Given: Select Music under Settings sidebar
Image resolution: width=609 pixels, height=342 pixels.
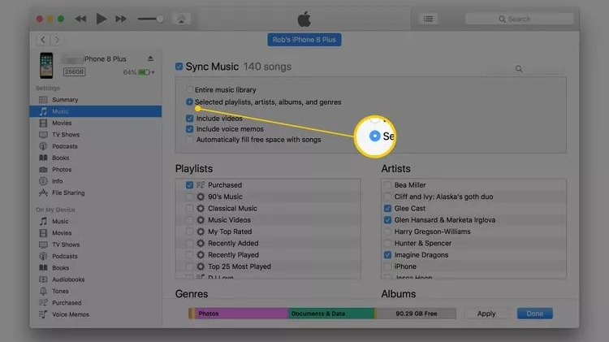Looking at the screenshot, I should (x=96, y=111).
